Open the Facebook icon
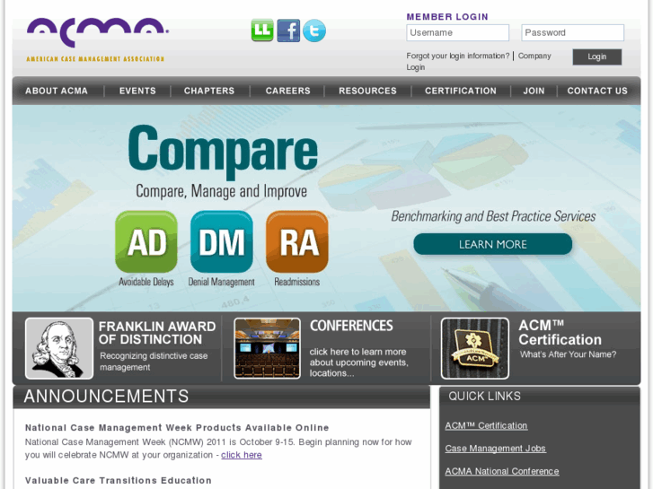653x489 pixels. (288, 31)
